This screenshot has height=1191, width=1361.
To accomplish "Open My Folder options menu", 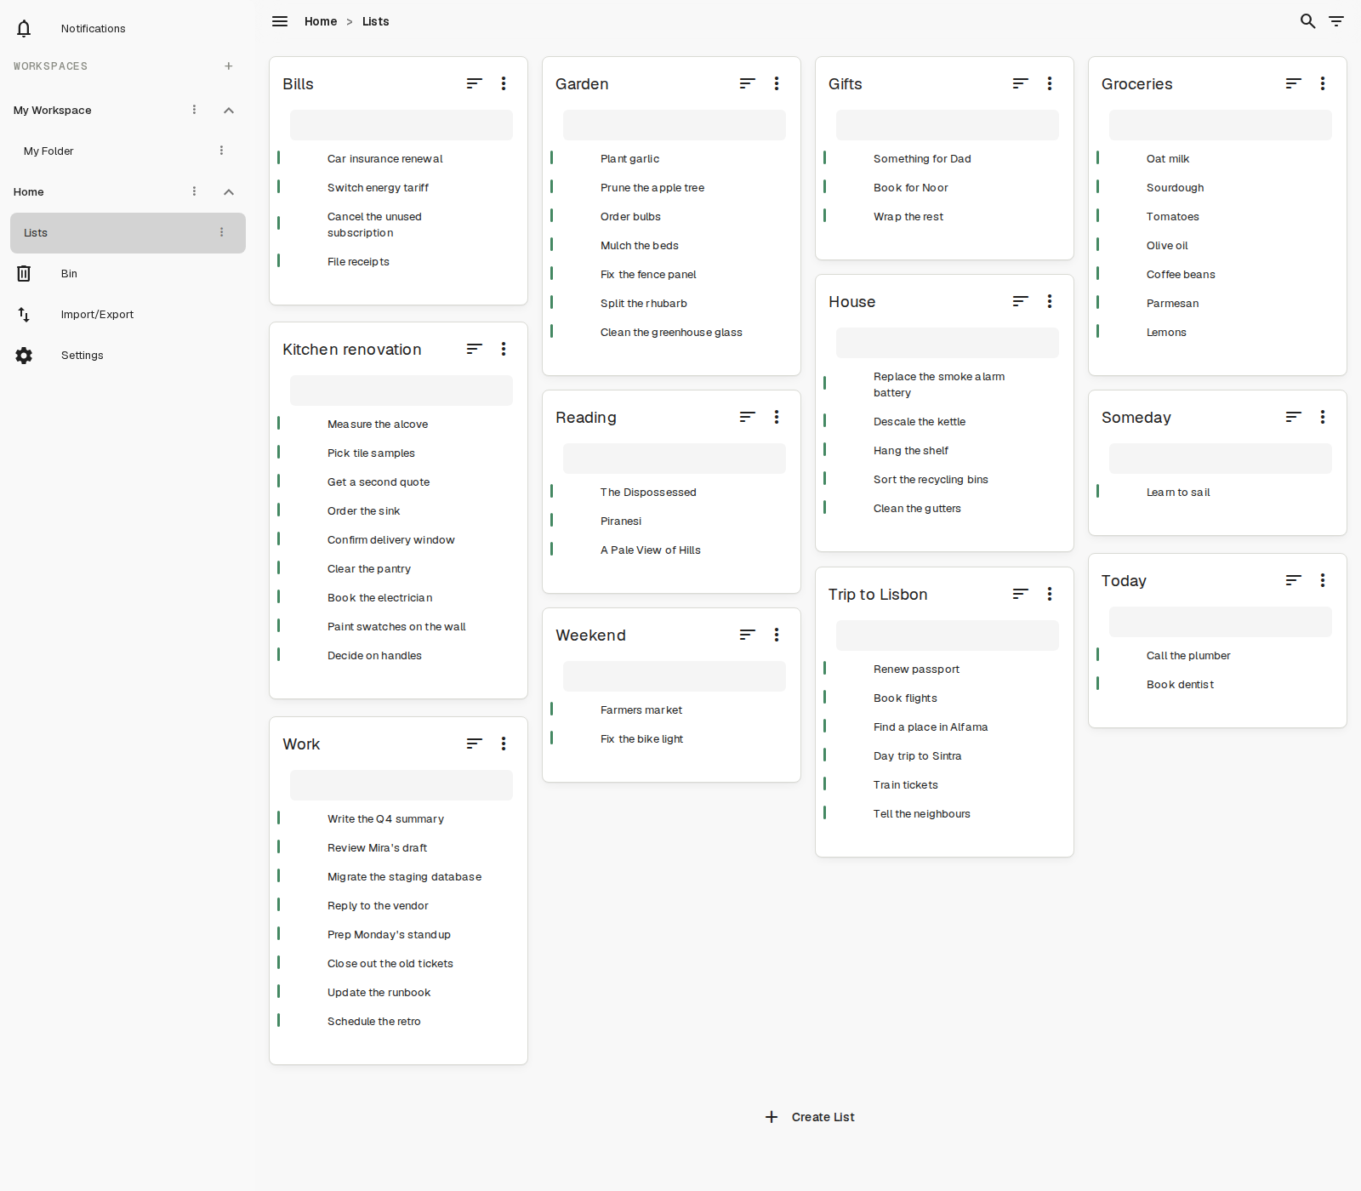I will coord(222,151).
